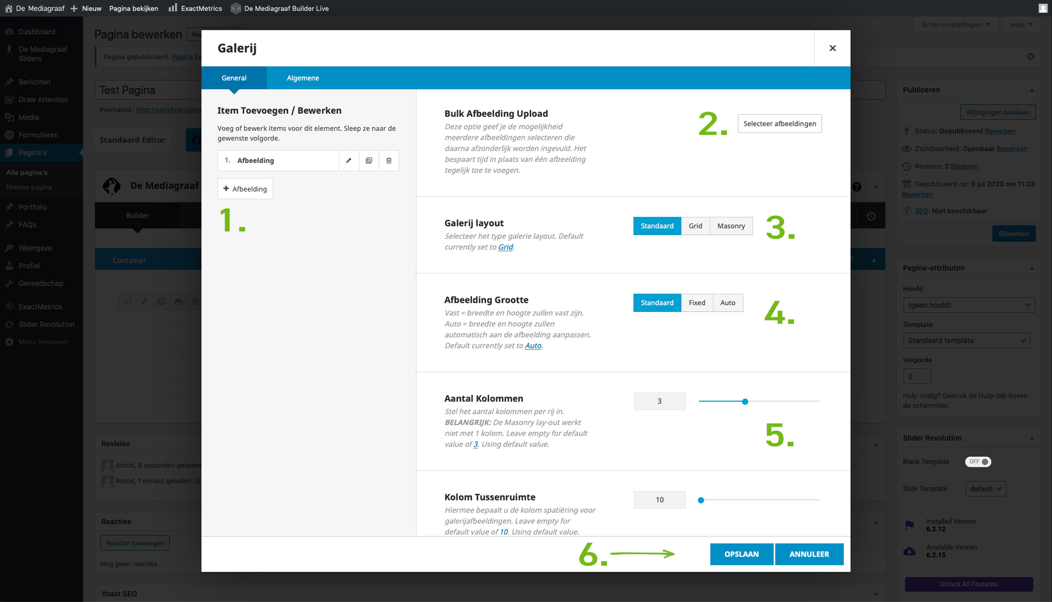The width and height of the screenshot is (1052, 602).
Task: Toggle the Blank Template OFF switch
Action: (x=978, y=462)
